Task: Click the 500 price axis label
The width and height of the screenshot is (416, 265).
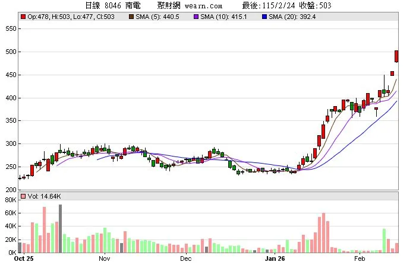Action: click(x=11, y=52)
